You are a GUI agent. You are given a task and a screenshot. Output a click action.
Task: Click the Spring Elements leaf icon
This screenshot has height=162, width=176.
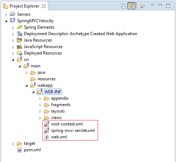(x=19, y=27)
